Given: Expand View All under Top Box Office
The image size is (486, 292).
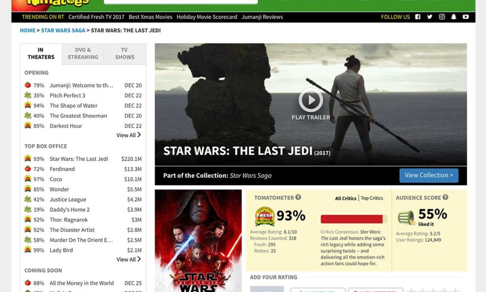Looking at the screenshot, I should pyautogui.click(x=129, y=259).
